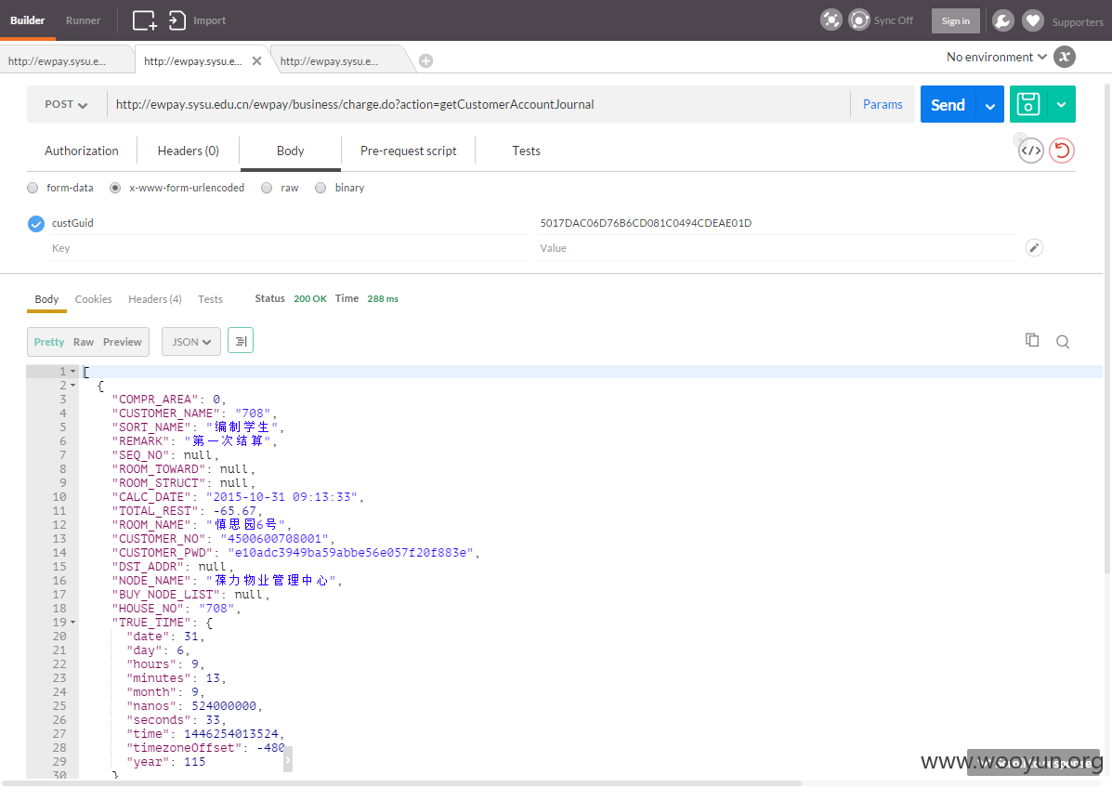Screen dimensions: 1112x788
Task: Open the POST method dropdown
Action: point(67,104)
